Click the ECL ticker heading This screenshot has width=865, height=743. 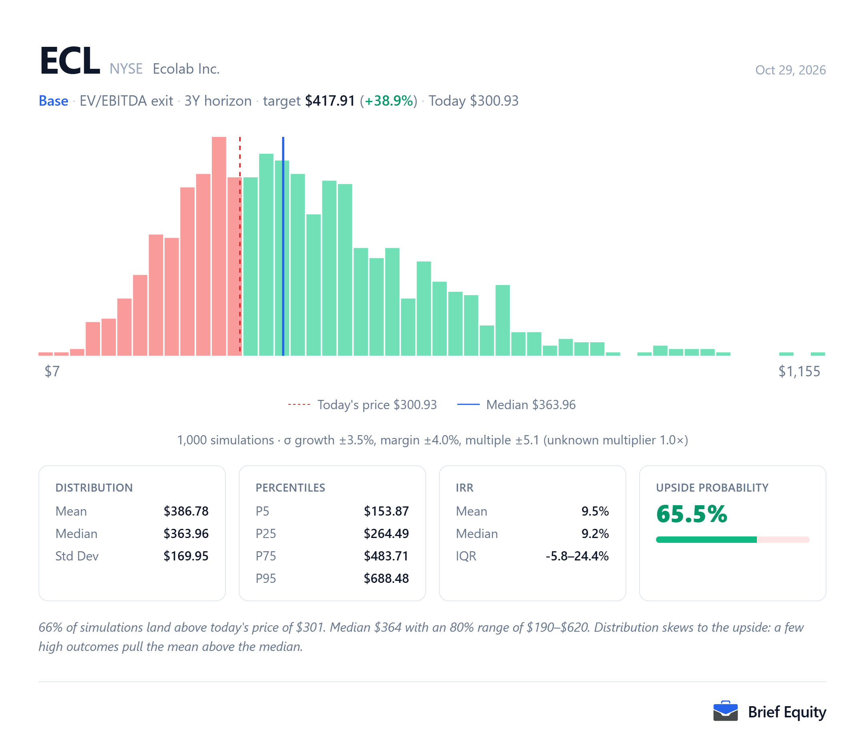coord(70,60)
